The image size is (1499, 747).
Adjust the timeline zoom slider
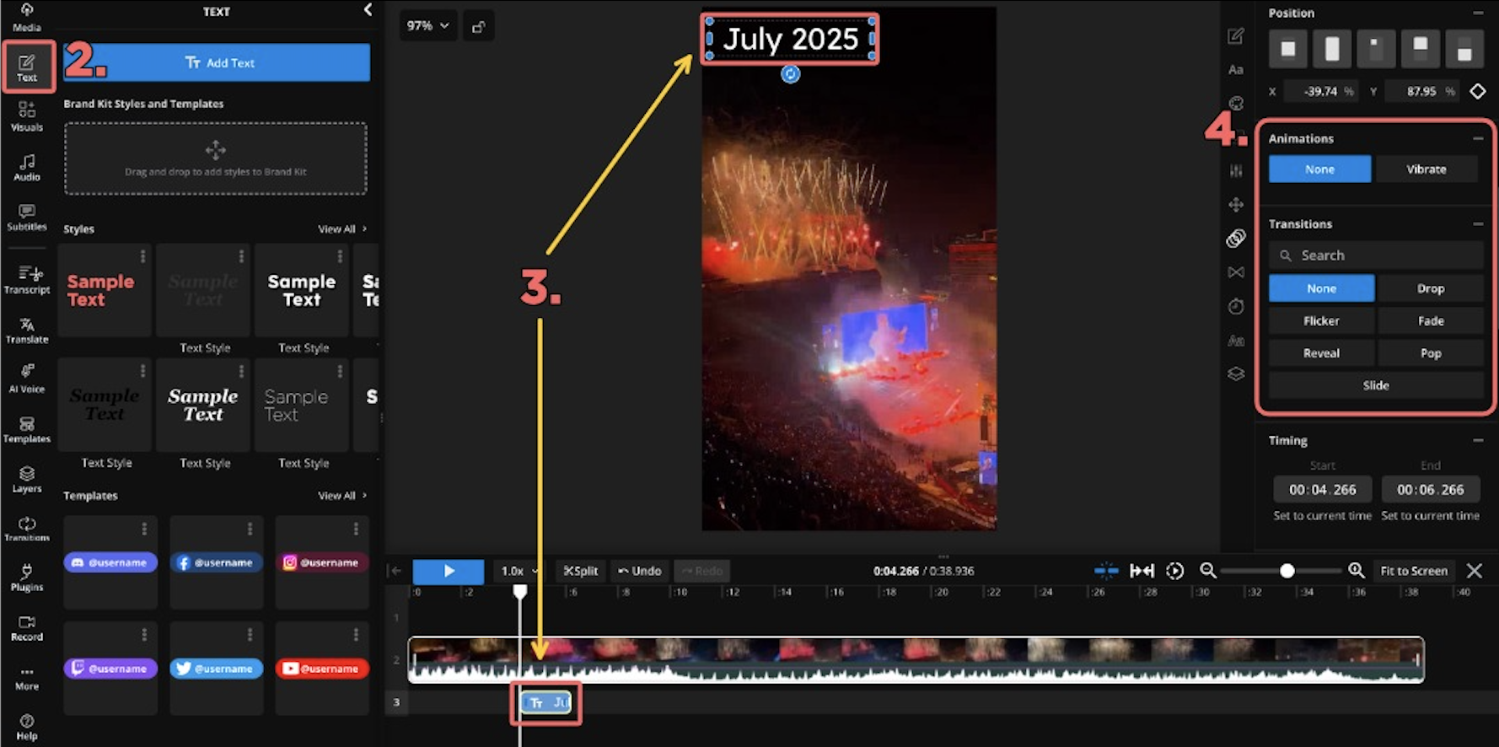(1287, 571)
